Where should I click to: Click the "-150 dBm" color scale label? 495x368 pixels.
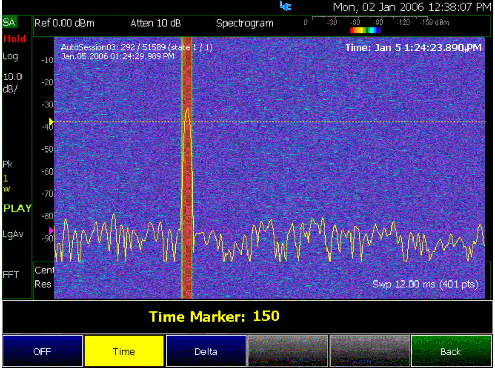(x=435, y=23)
